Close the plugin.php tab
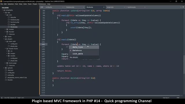The height and width of the screenshot is (104, 185). pos(124,7)
